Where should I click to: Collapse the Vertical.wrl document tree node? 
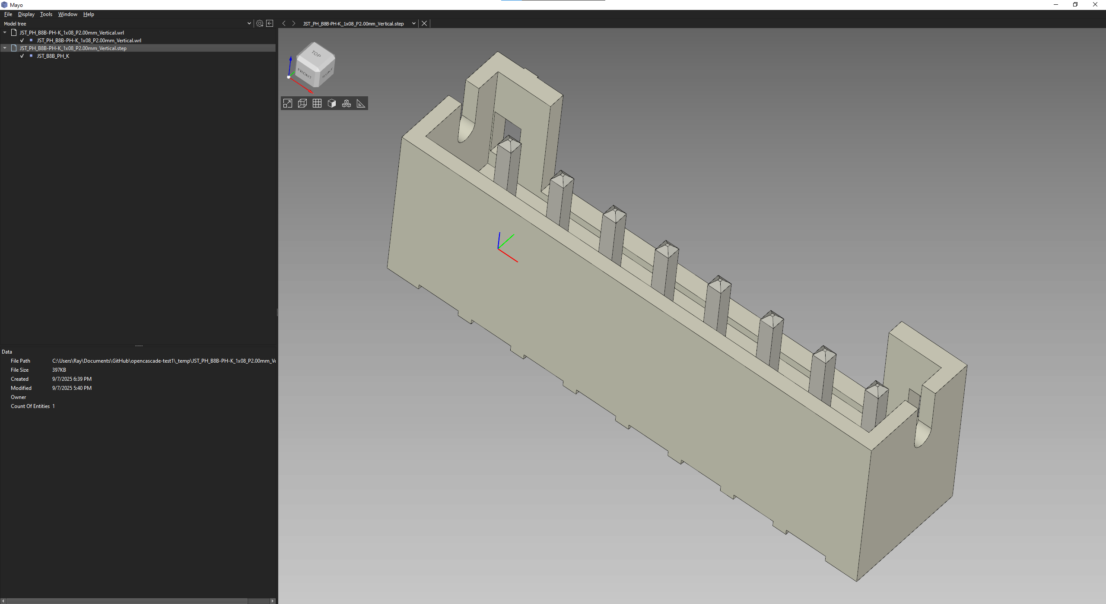(x=5, y=32)
